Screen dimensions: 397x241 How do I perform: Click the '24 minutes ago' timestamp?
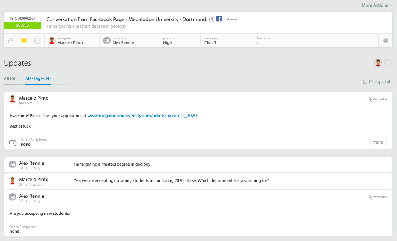point(31,185)
